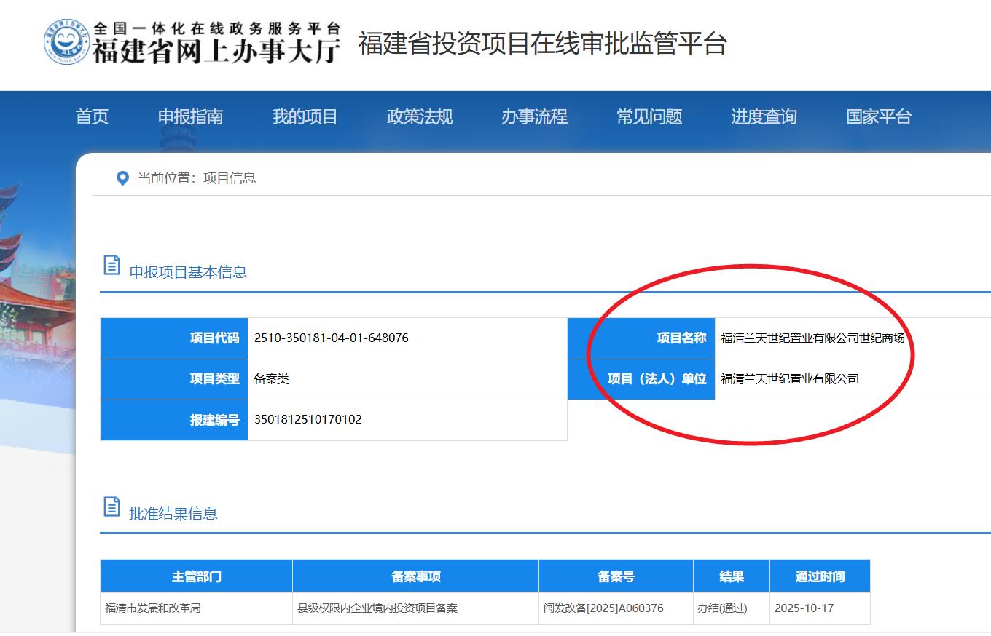Viewport: 991px width, 636px height.
Task: Click the 报建编号 value 3501812510170102
Action: [x=308, y=420]
